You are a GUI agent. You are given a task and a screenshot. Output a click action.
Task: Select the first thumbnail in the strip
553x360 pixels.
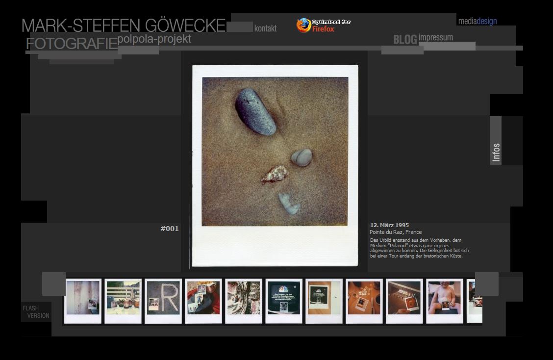(x=83, y=301)
